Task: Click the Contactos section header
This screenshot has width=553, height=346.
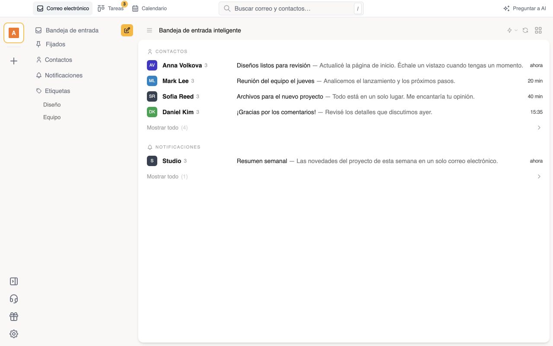Action: [168, 51]
